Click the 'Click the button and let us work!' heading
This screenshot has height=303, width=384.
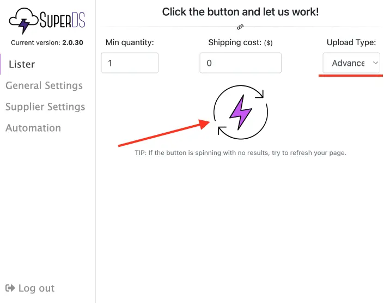point(241,12)
